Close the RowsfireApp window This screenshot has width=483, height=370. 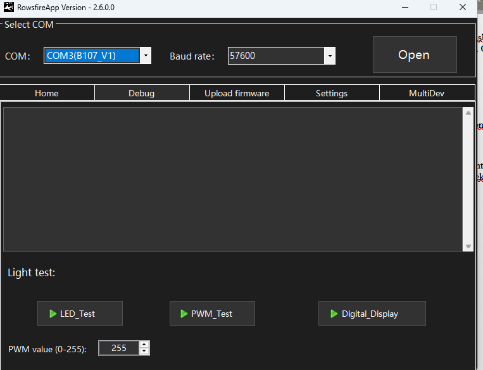click(463, 7)
